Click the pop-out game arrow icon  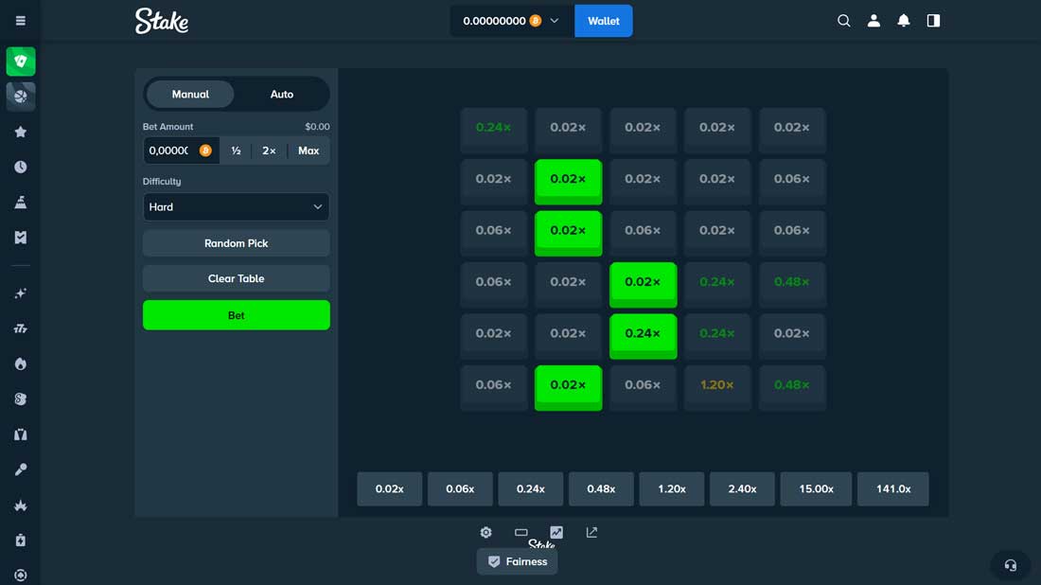[x=591, y=533]
